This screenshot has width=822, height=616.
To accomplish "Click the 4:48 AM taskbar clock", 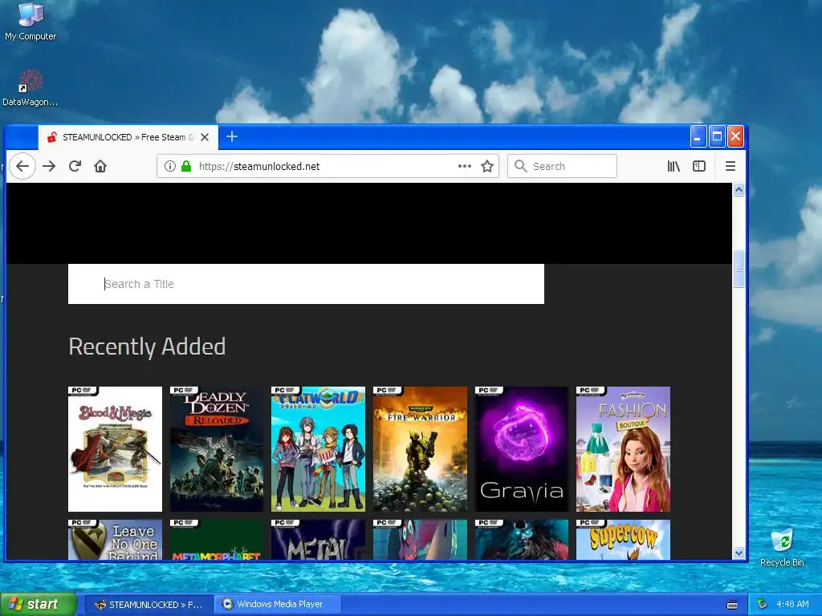I will (792, 605).
